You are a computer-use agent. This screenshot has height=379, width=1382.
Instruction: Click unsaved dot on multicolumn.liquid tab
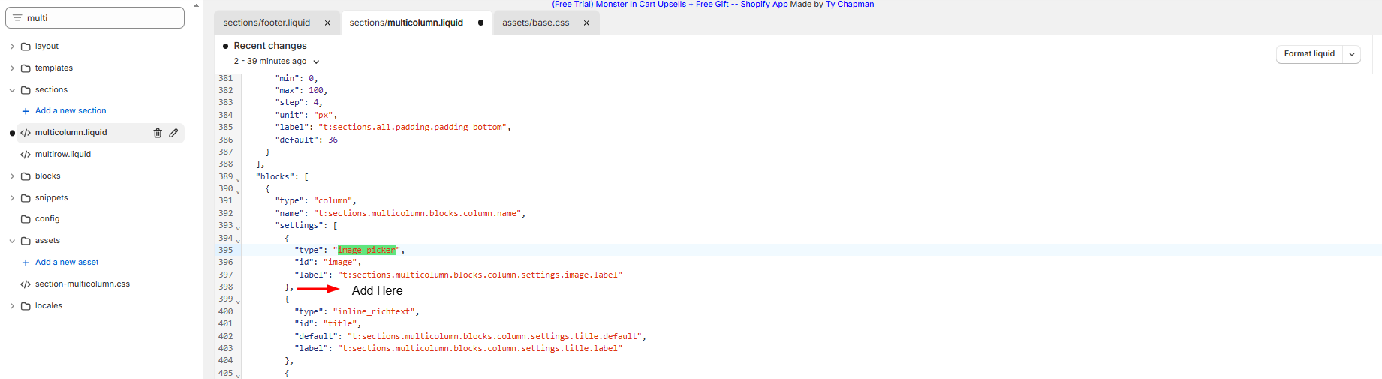click(480, 23)
